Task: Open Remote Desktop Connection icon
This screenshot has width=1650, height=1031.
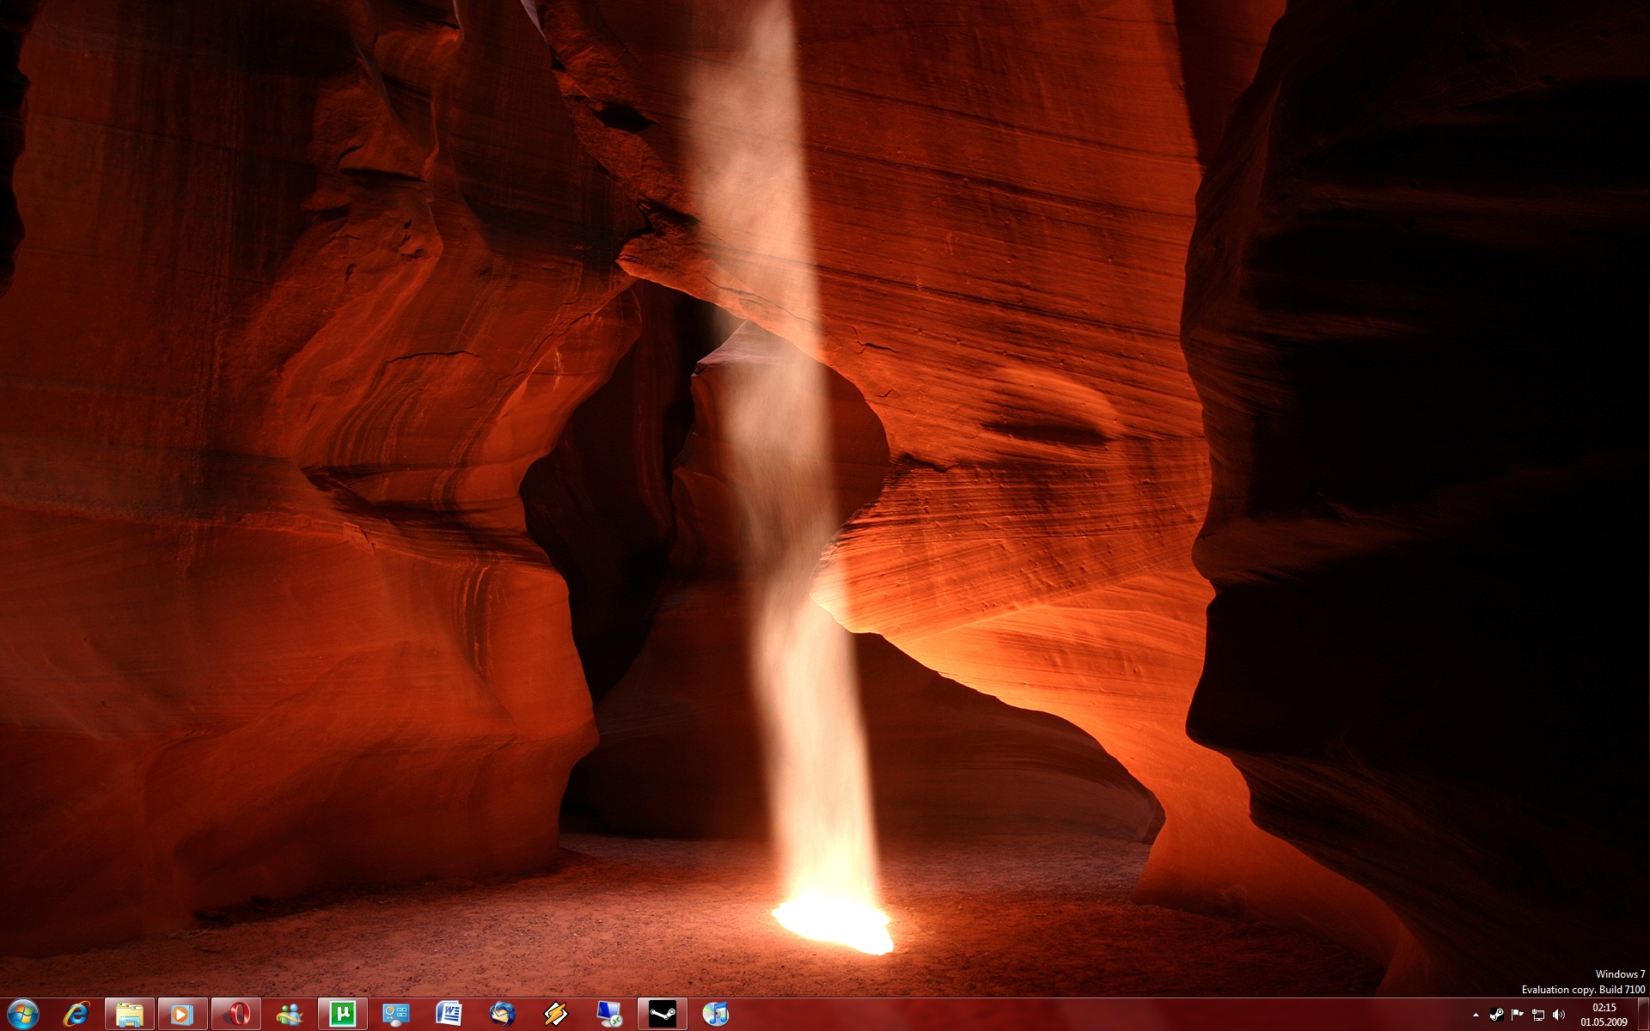Action: (609, 1015)
